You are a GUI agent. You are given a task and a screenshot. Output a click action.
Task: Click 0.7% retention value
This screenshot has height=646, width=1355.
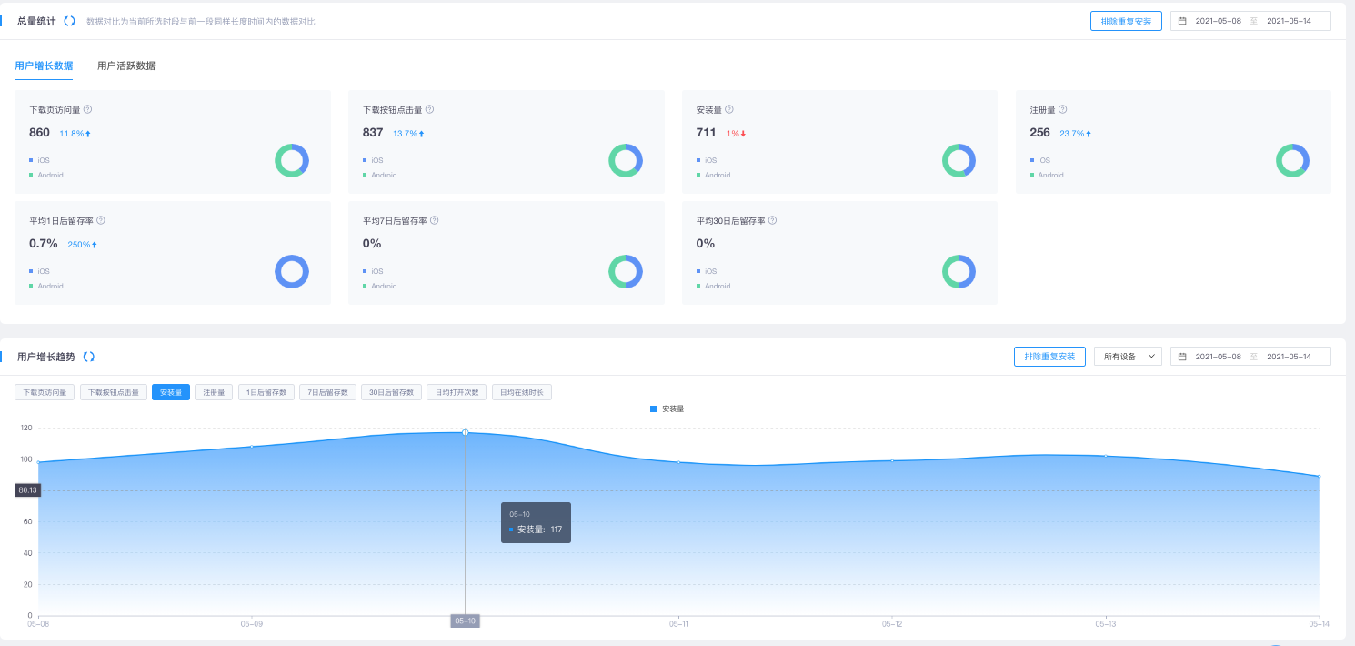coord(44,244)
